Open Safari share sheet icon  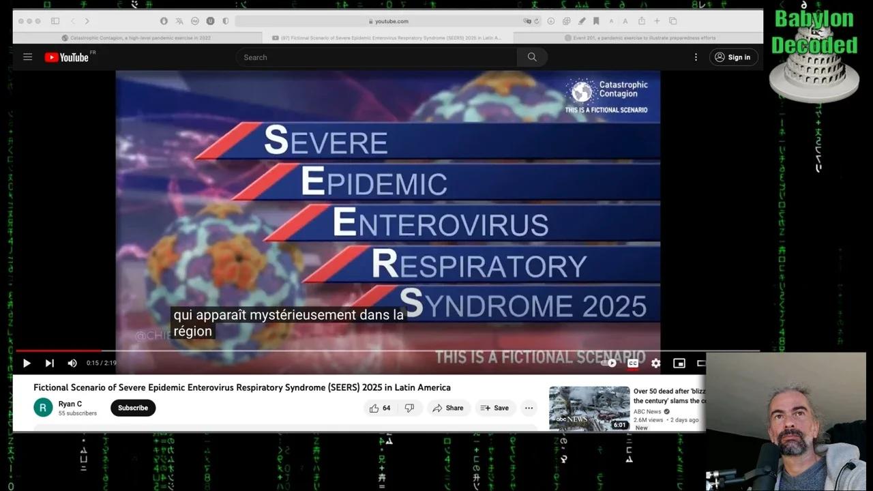coord(642,21)
